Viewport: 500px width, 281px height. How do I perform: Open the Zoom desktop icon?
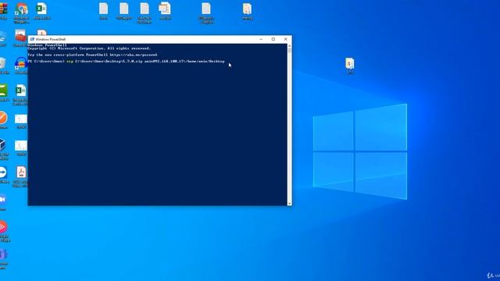[2, 200]
